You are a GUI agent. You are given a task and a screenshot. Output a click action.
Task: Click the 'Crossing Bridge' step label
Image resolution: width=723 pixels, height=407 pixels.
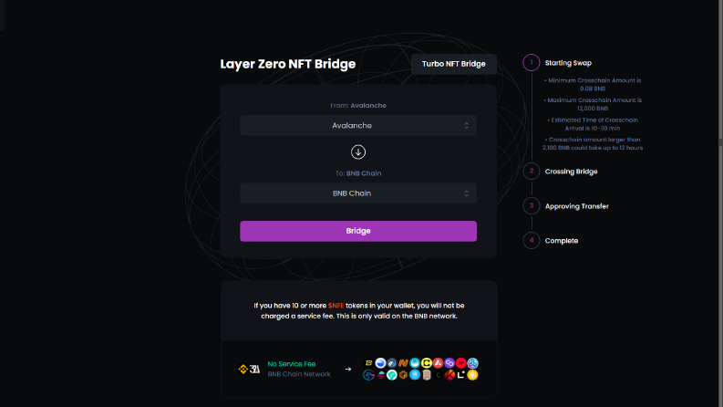pyautogui.click(x=571, y=172)
